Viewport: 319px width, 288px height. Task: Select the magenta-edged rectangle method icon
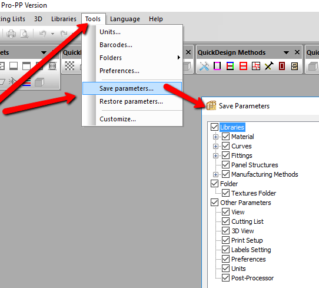217,66
